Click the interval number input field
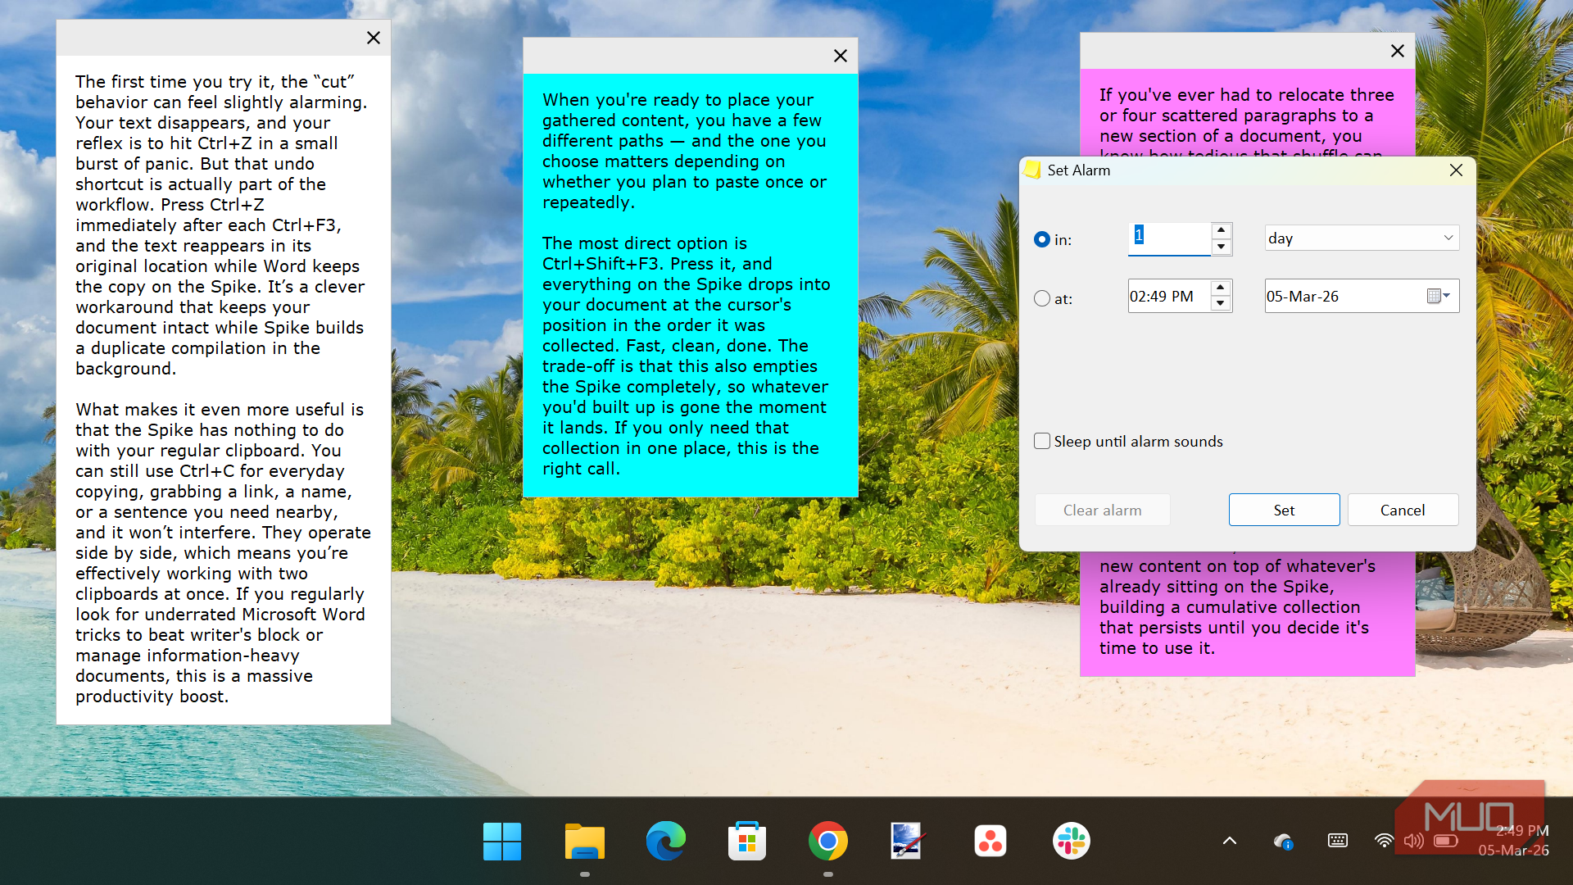 [x=1169, y=238]
